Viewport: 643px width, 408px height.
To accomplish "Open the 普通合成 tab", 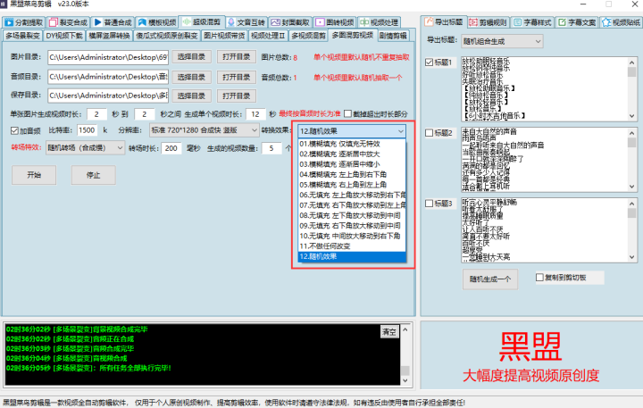I will point(113,22).
